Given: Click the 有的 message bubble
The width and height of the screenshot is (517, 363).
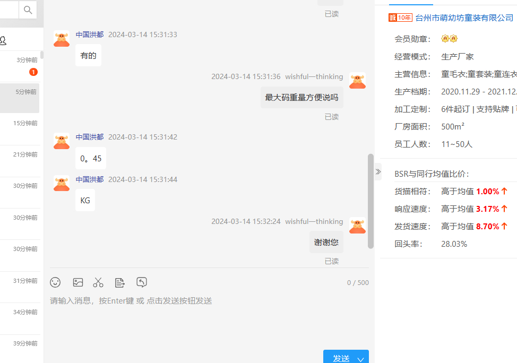Looking at the screenshot, I should (x=88, y=55).
